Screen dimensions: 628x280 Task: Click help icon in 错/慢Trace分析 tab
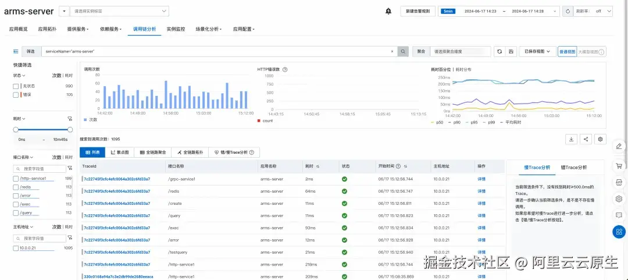(252, 153)
